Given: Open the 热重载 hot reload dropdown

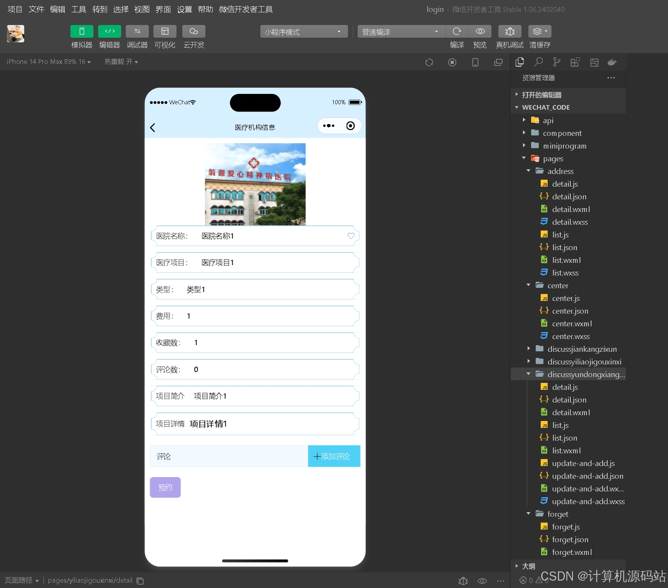Looking at the screenshot, I should coord(121,62).
